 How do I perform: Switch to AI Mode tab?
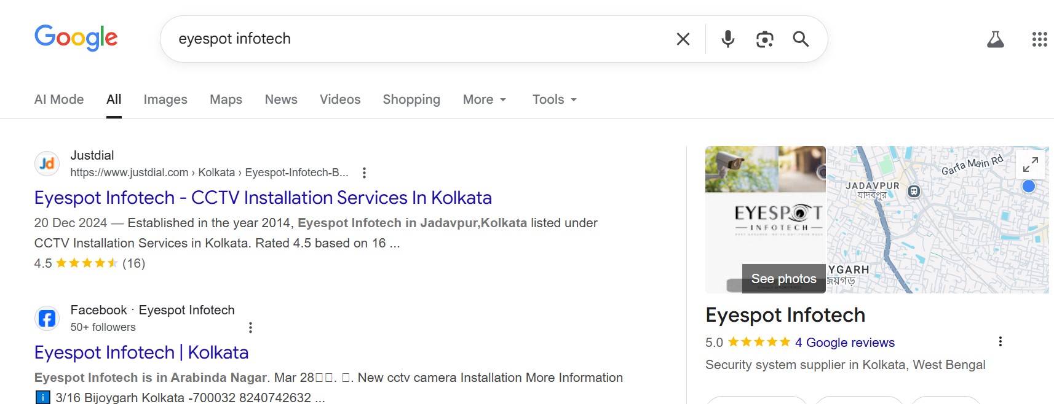pyautogui.click(x=59, y=99)
